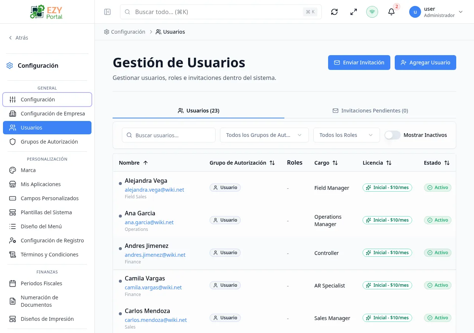The height and width of the screenshot is (333, 474).
Task: Click the Enviar Invitación button
Action: tap(359, 63)
